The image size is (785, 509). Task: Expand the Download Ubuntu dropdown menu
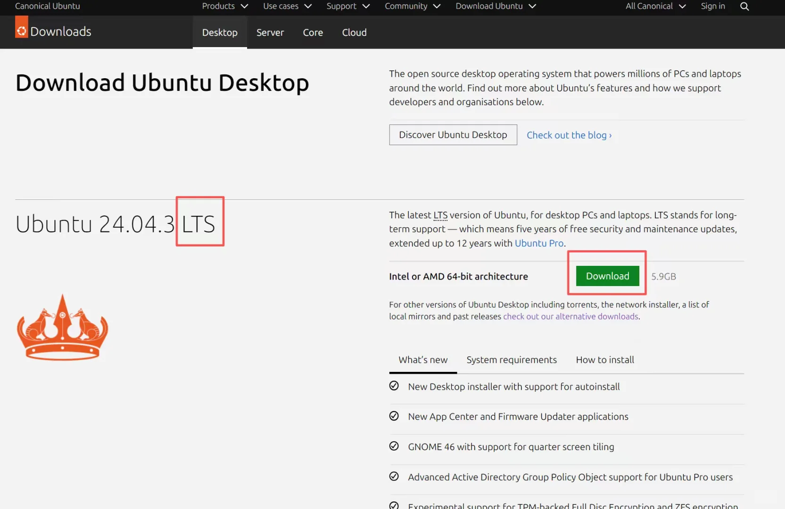(496, 6)
